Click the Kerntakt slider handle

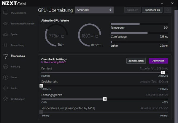[x=163, y=72]
